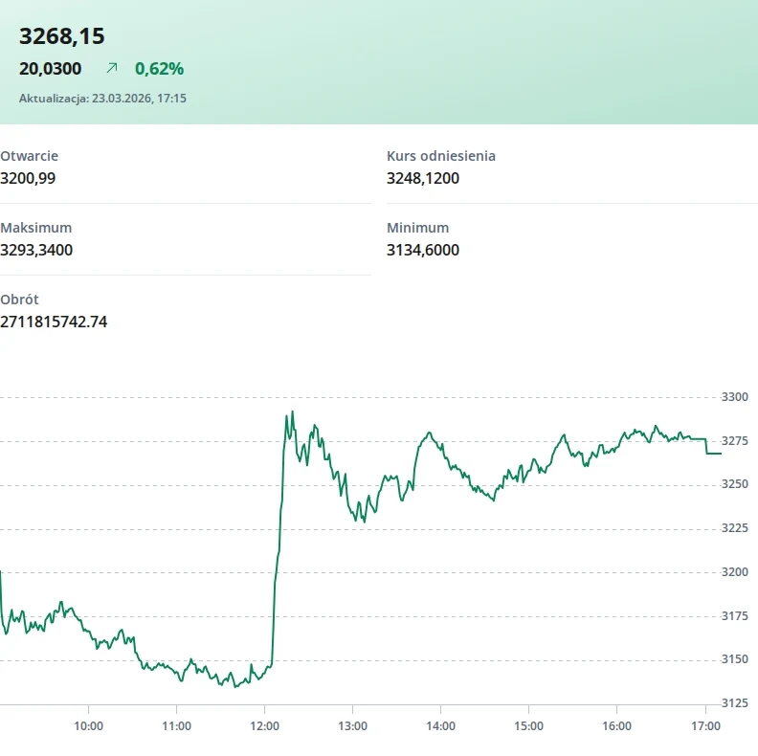Click the reference value 3248,1200
Viewport: 758px width, 756px height.
[423, 178]
